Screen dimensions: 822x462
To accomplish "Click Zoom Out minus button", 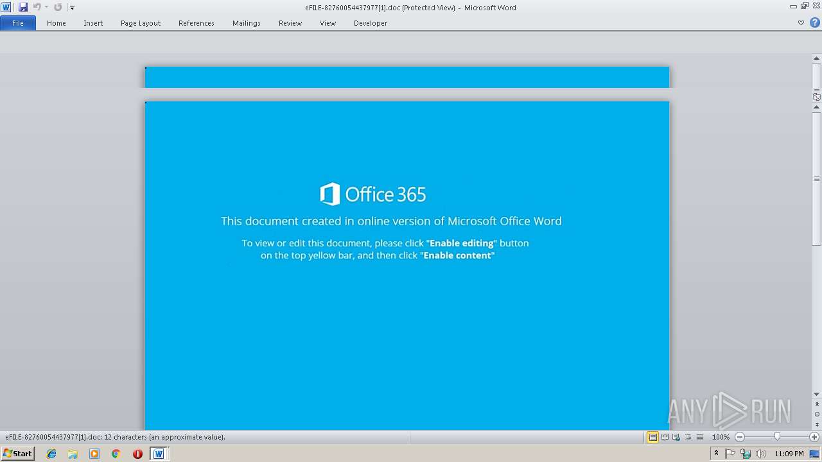I will 740,437.
